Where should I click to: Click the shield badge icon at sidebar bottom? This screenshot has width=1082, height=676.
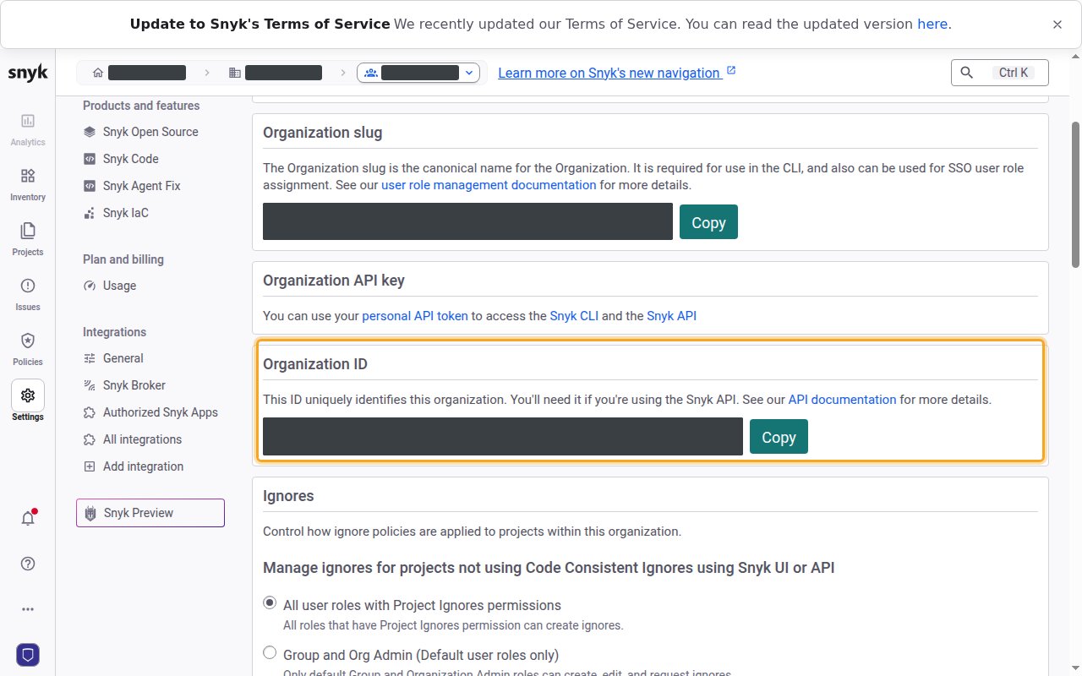pyautogui.click(x=28, y=654)
